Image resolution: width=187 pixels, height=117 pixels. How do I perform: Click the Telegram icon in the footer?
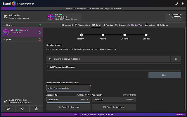109,115
